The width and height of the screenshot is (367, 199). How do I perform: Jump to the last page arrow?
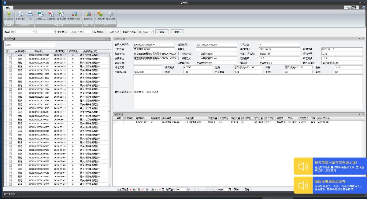pyautogui.click(x=214, y=190)
